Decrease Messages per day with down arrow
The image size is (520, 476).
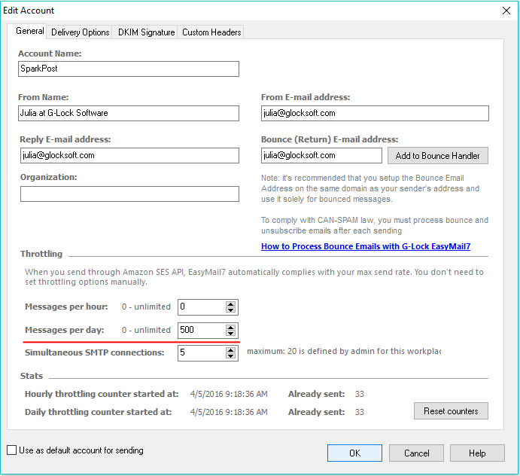pos(230,333)
